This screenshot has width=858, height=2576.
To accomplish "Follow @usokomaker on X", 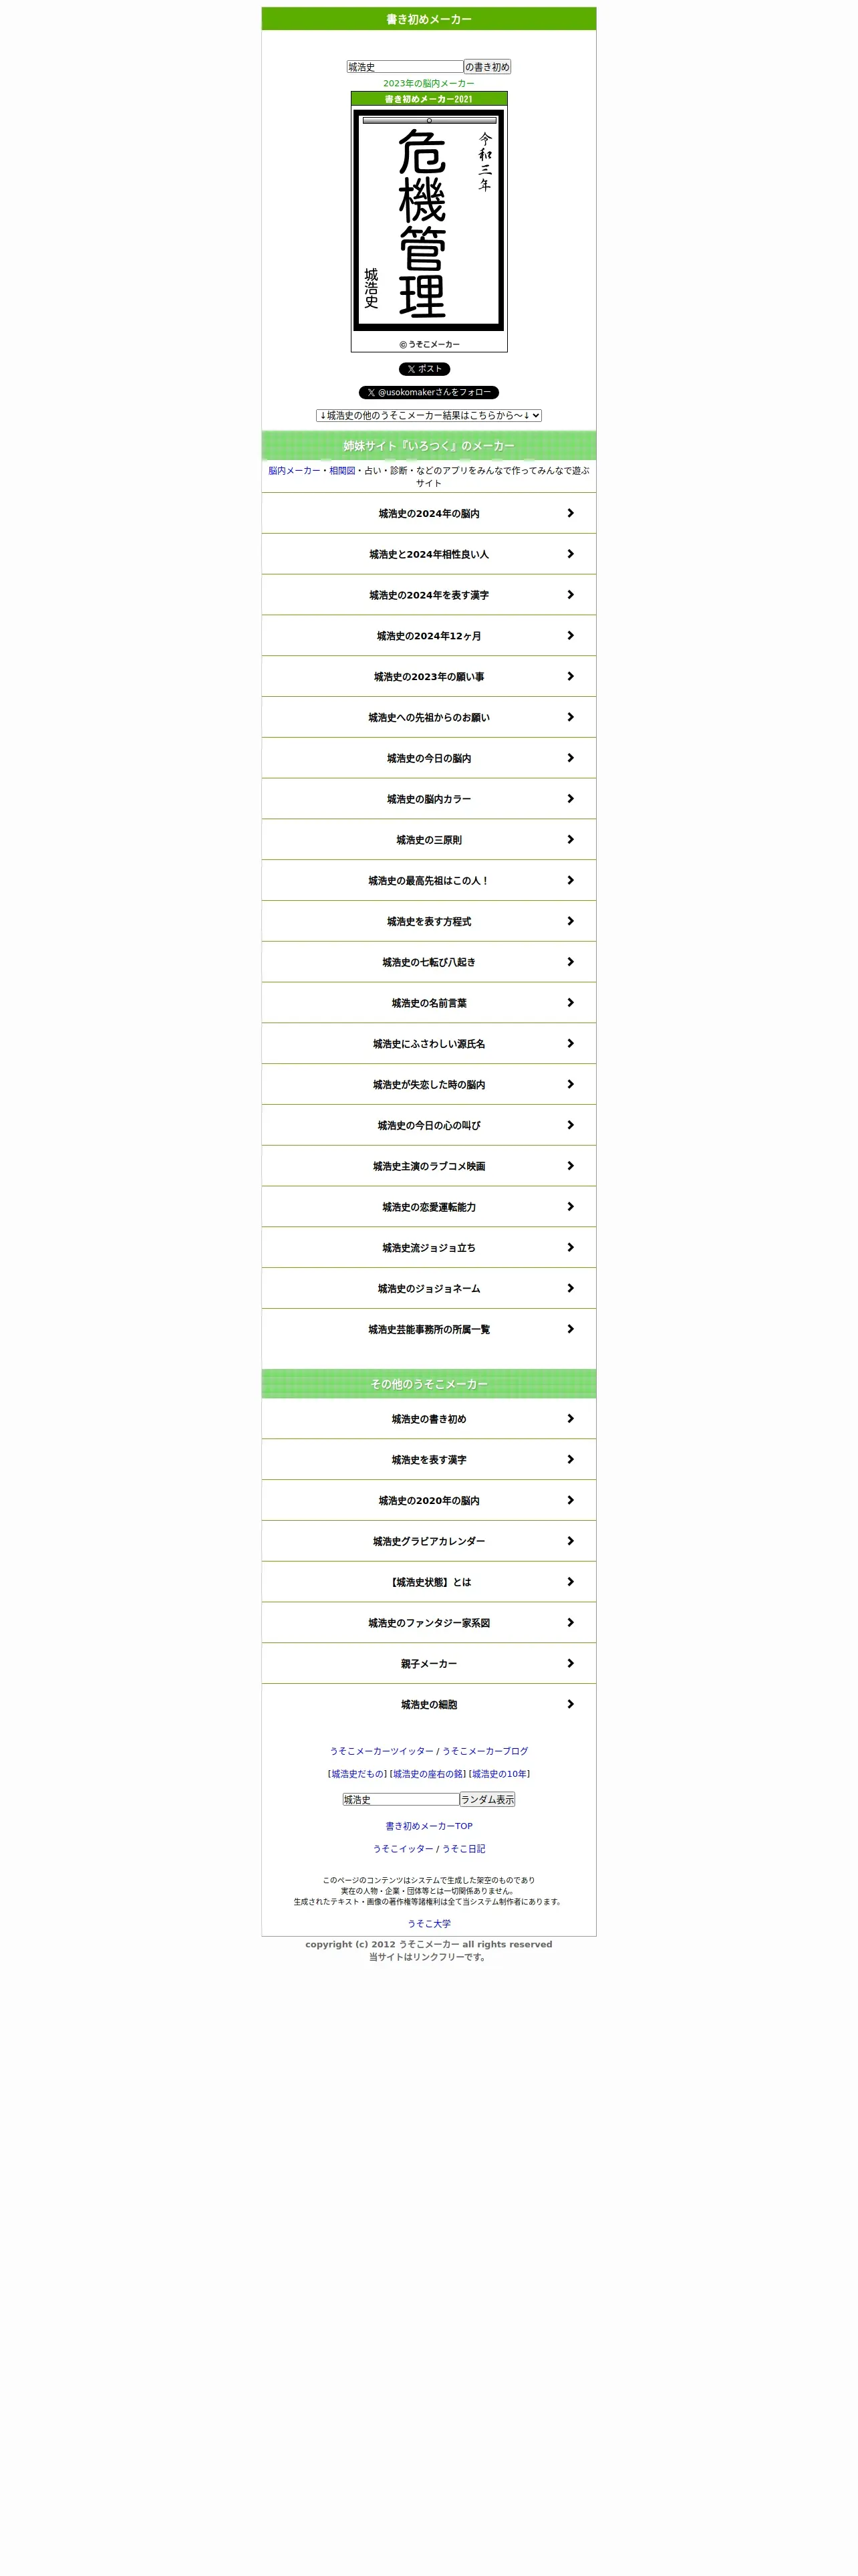I will coord(428,392).
